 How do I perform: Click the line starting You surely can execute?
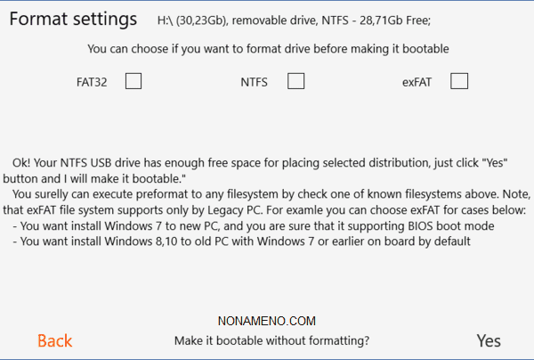pyautogui.click(x=271, y=194)
